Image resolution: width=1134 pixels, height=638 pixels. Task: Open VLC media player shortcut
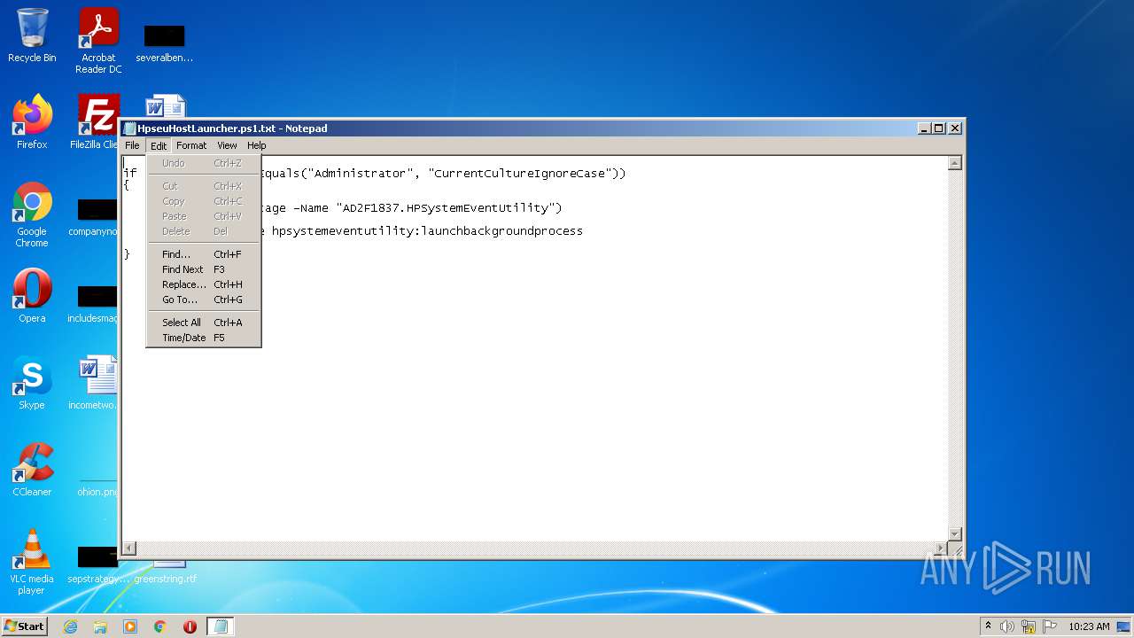tap(32, 563)
